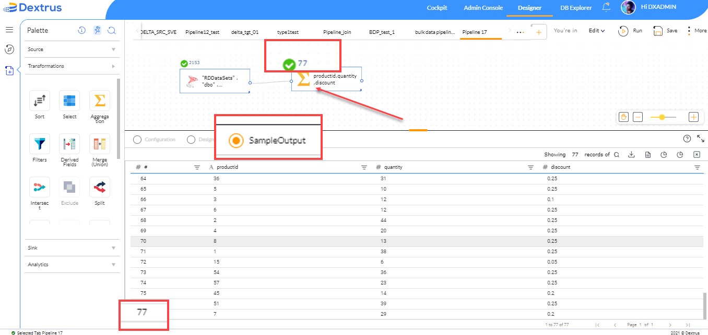The height and width of the screenshot is (335, 708).
Task: Zoom out the canvas with minus
Action: (638, 117)
